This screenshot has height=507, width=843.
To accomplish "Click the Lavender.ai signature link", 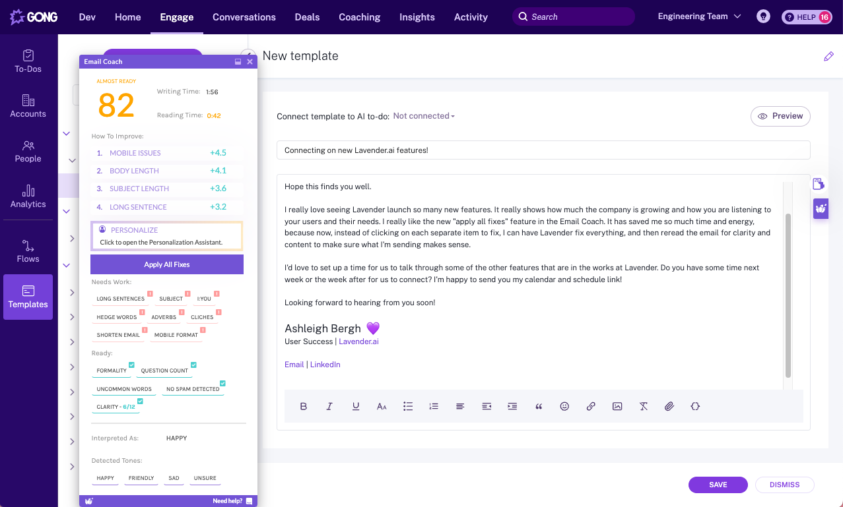I will click(359, 342).
